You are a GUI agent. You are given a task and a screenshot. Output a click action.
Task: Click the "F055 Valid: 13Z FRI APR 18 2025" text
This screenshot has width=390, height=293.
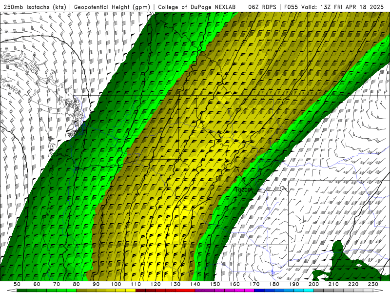coord(334,7)
